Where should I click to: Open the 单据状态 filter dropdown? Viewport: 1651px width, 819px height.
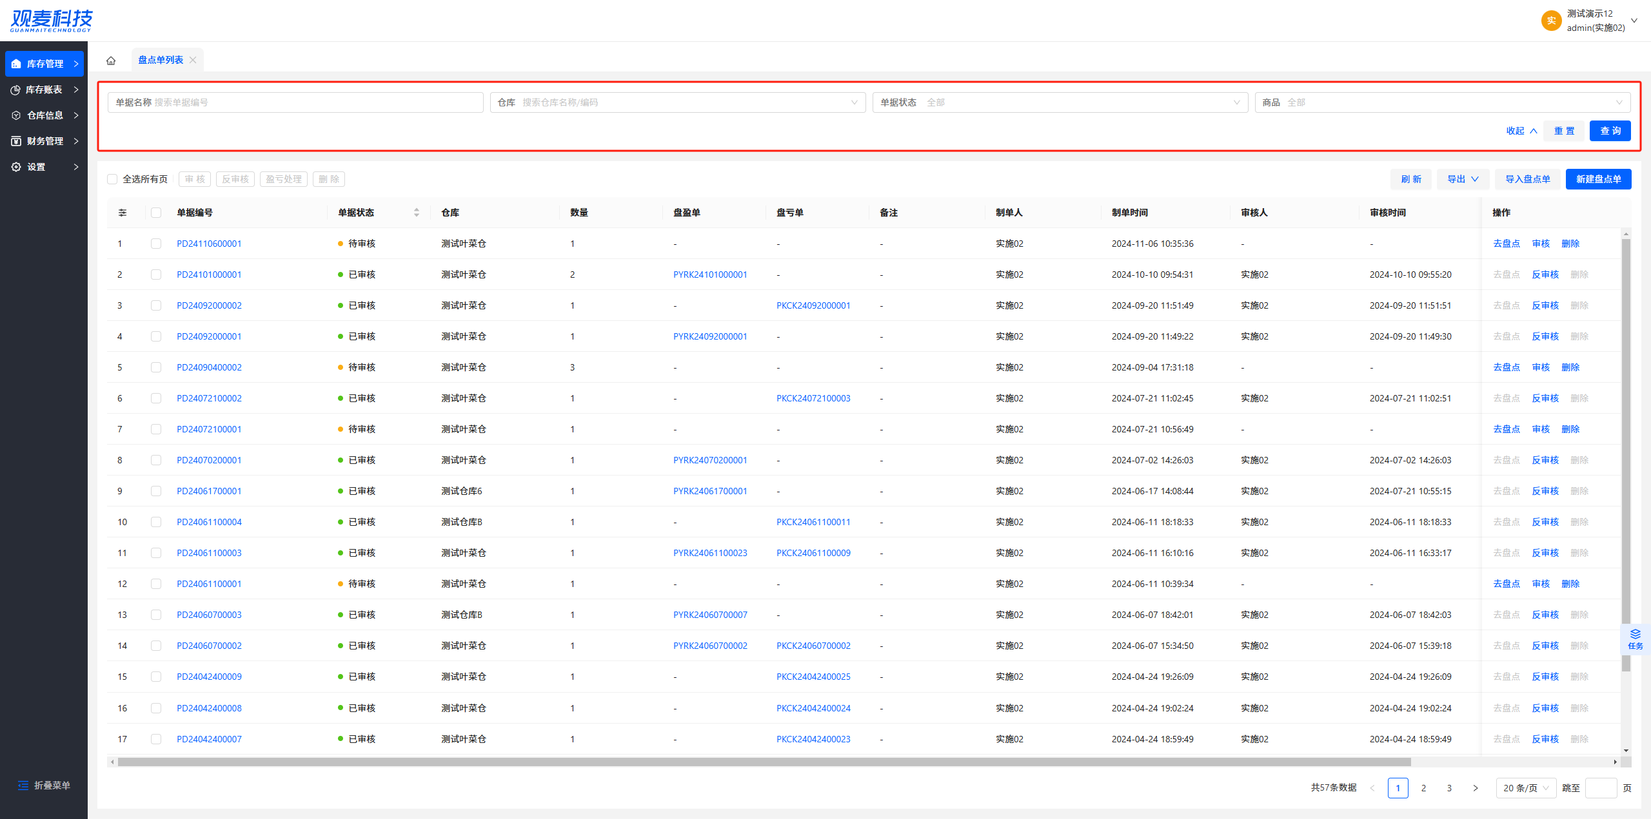tap(1060, 102)
